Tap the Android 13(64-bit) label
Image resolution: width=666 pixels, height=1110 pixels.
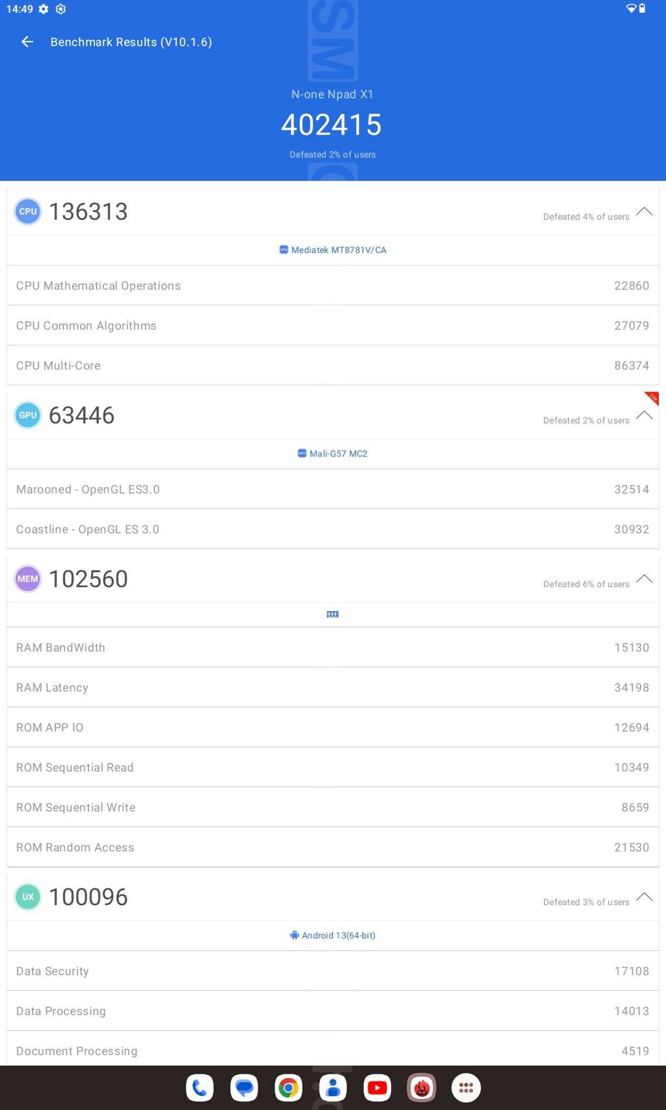[x=333, y=936]
